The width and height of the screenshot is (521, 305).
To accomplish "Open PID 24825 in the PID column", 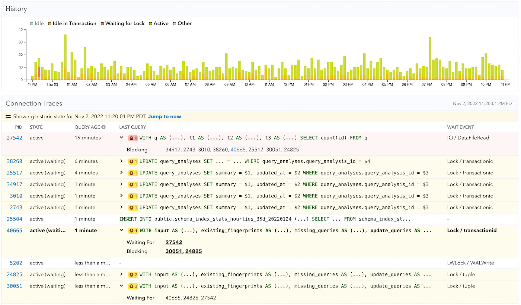I will (x=15, y=274).
